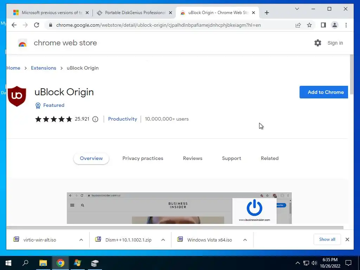This screenshot has height=270, width=360.
Task: Open the network icon in system tray
Action: pyautogui.click(x=306, y=263)
